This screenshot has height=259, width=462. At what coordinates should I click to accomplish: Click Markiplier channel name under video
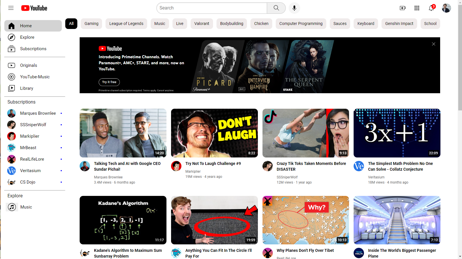(x=193, y=172)
